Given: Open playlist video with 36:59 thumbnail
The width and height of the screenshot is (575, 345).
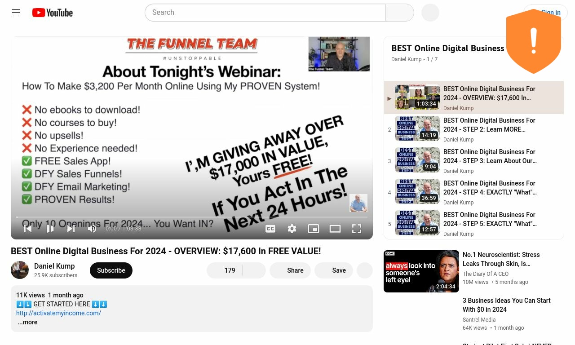Looking at the screenshot, I should click(x=417, y=191).
